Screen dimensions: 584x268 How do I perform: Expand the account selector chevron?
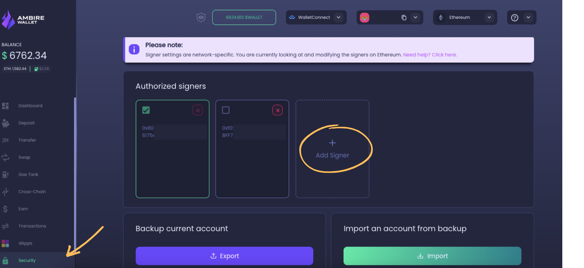click(415, 17)
